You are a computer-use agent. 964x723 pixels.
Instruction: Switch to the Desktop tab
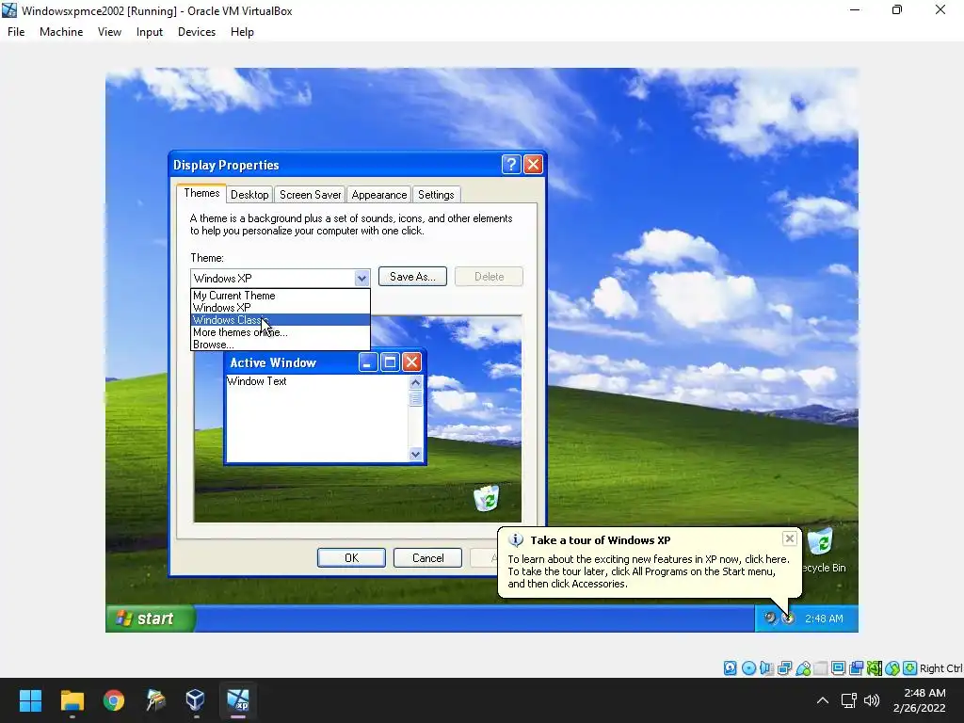249,195
